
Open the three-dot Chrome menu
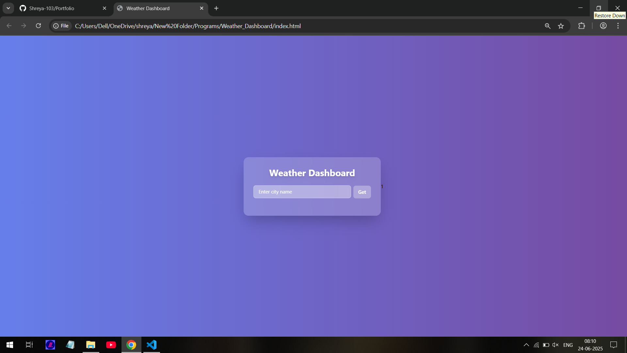click(618, 26)
